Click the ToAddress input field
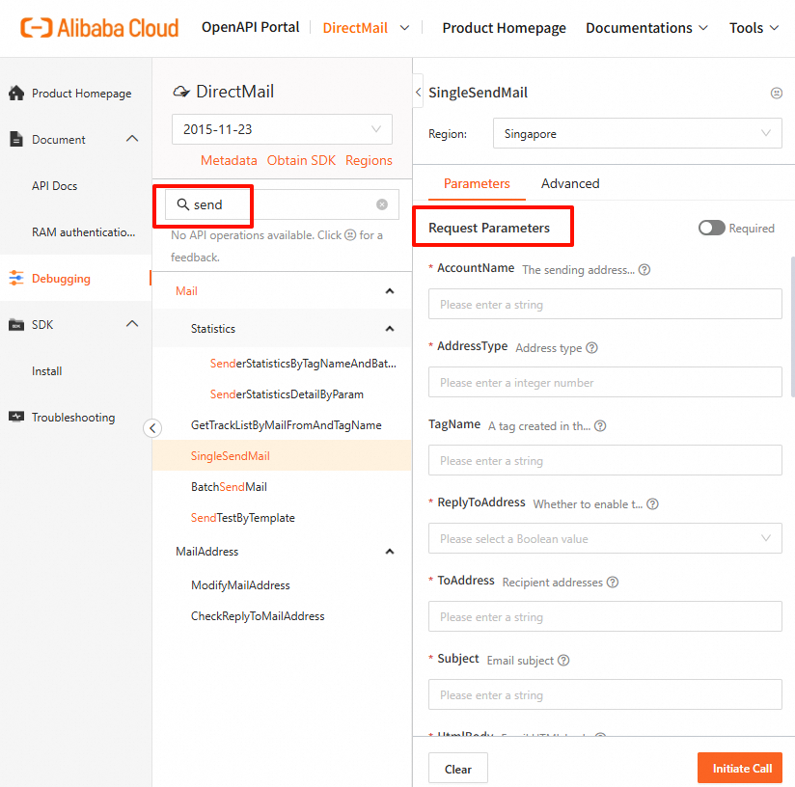This screenshot has height=787, width=795. (x=605, y=616)
